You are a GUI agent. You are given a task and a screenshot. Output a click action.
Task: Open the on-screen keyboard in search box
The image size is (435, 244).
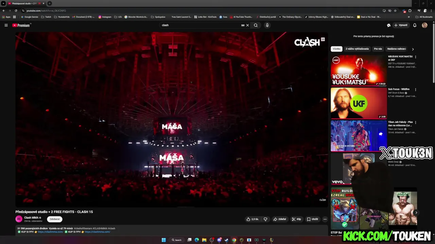coord(243,25)
